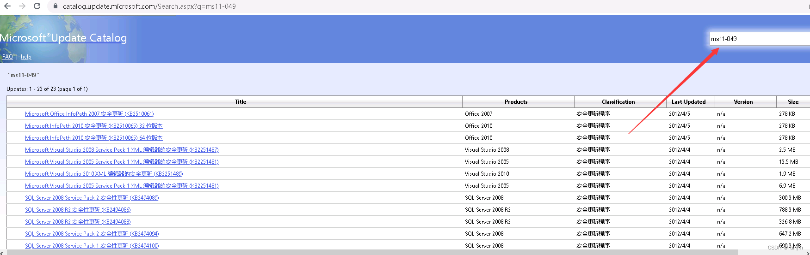810x255 pixels.
Task: Click "2.5 MB" size cell
Action: click(x=787, y=150)
